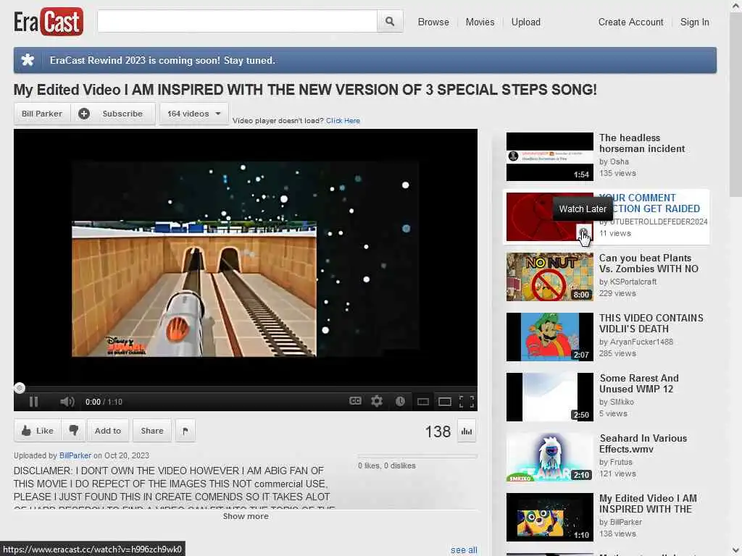
Task: Click scrollbar down arrow
Action: pos(736,550)
